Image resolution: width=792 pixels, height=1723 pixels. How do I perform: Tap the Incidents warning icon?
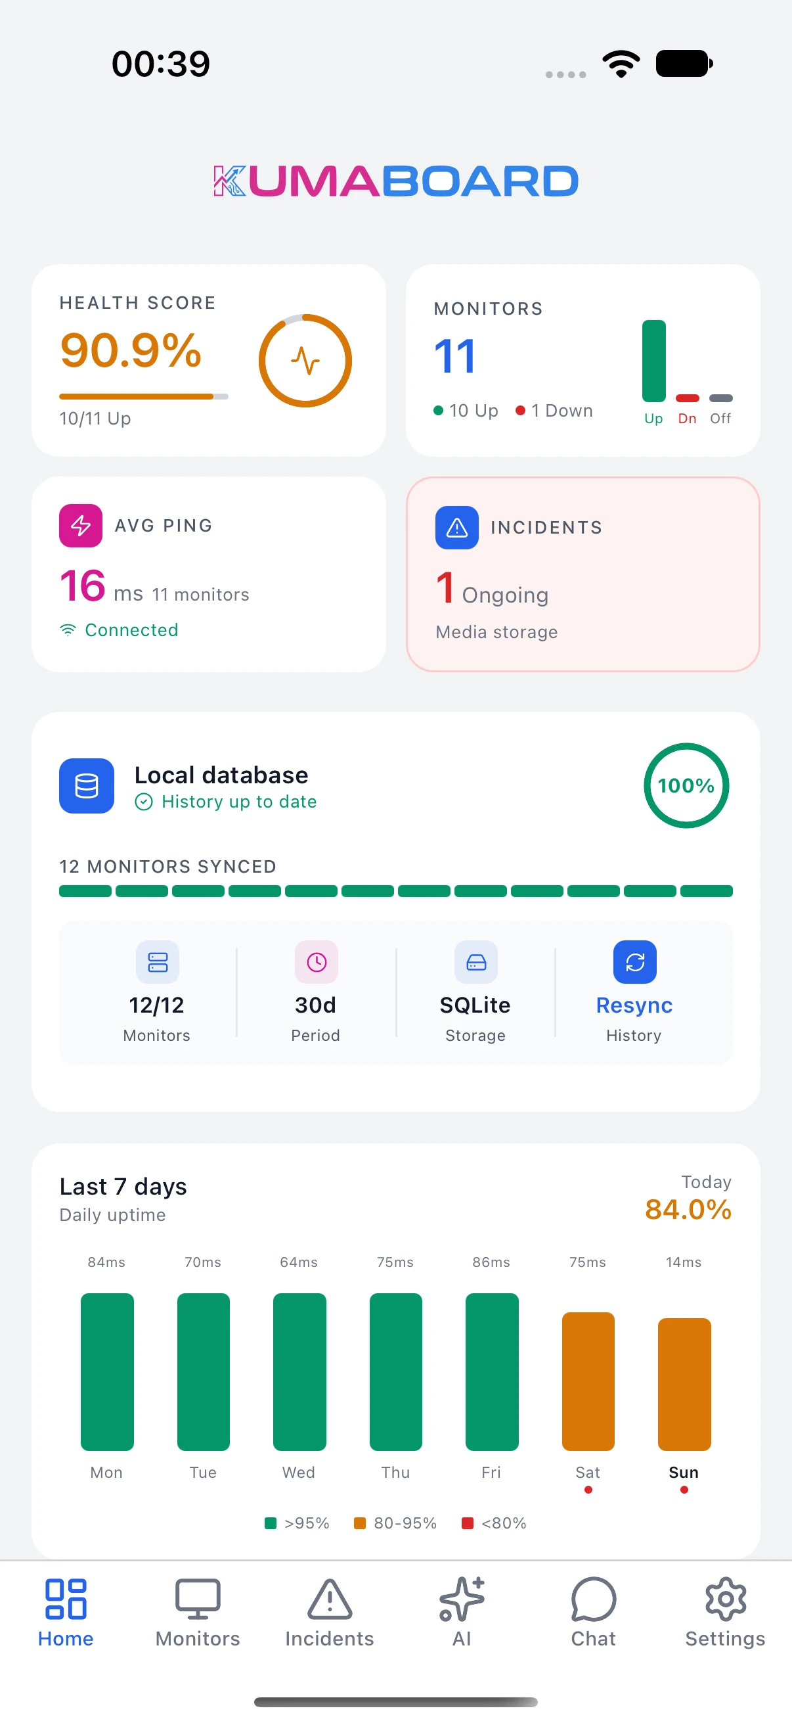tap(457, 528)
